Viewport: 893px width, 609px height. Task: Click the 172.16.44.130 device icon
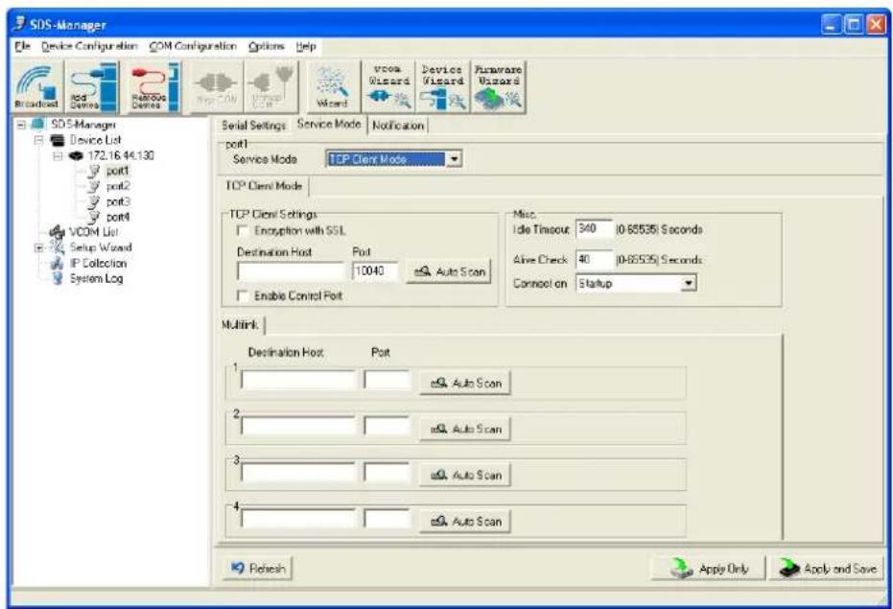[76, 155]
